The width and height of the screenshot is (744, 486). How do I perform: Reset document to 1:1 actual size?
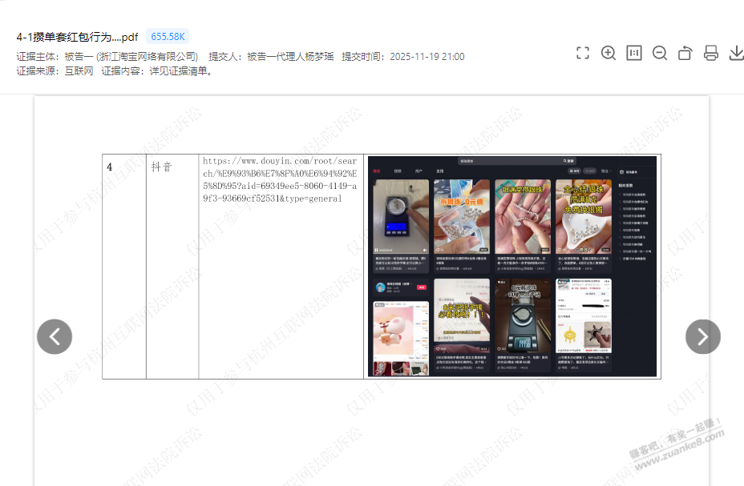[x=634, y=53]
